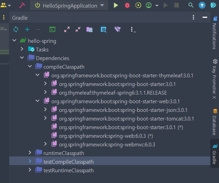The height and width of the screenshot is (183, 219).
Task: Collapse the hello-spring project node
Action: 14,40
